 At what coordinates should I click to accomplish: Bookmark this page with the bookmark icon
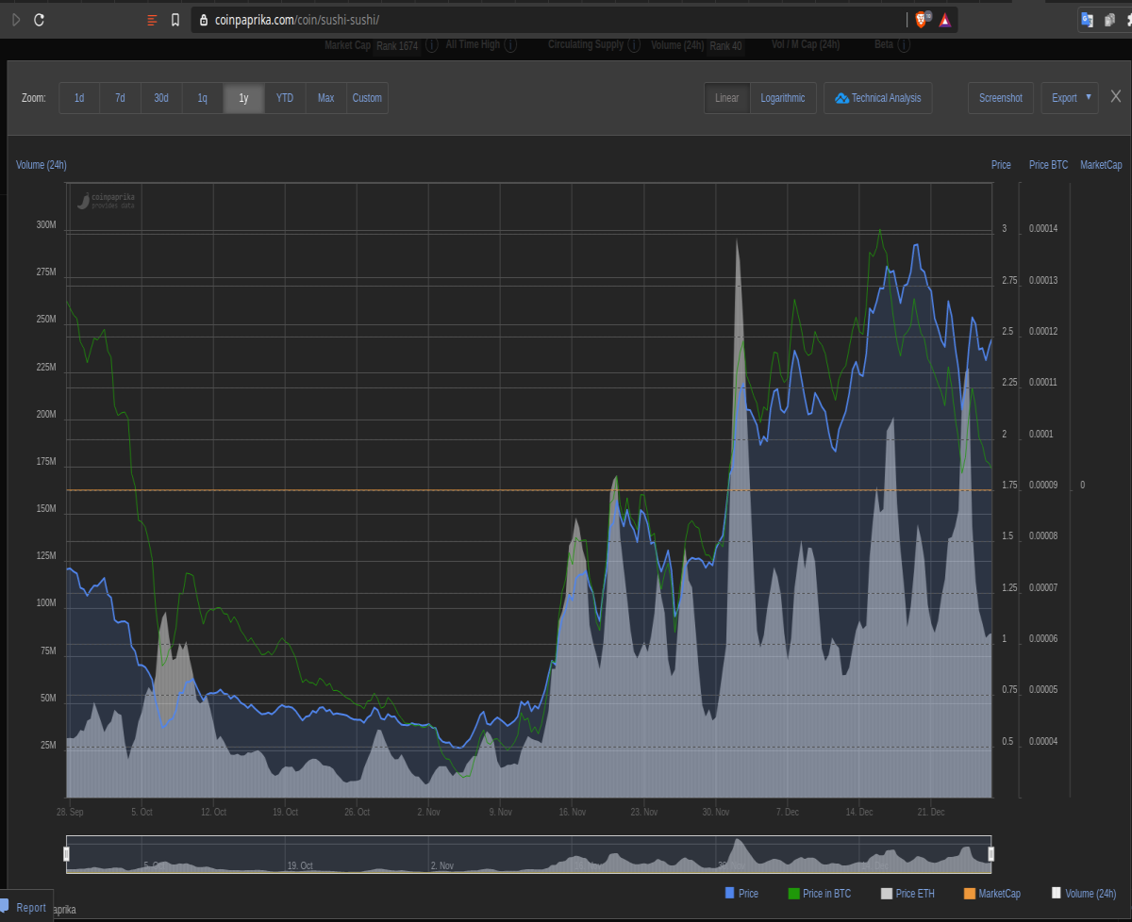175,19
